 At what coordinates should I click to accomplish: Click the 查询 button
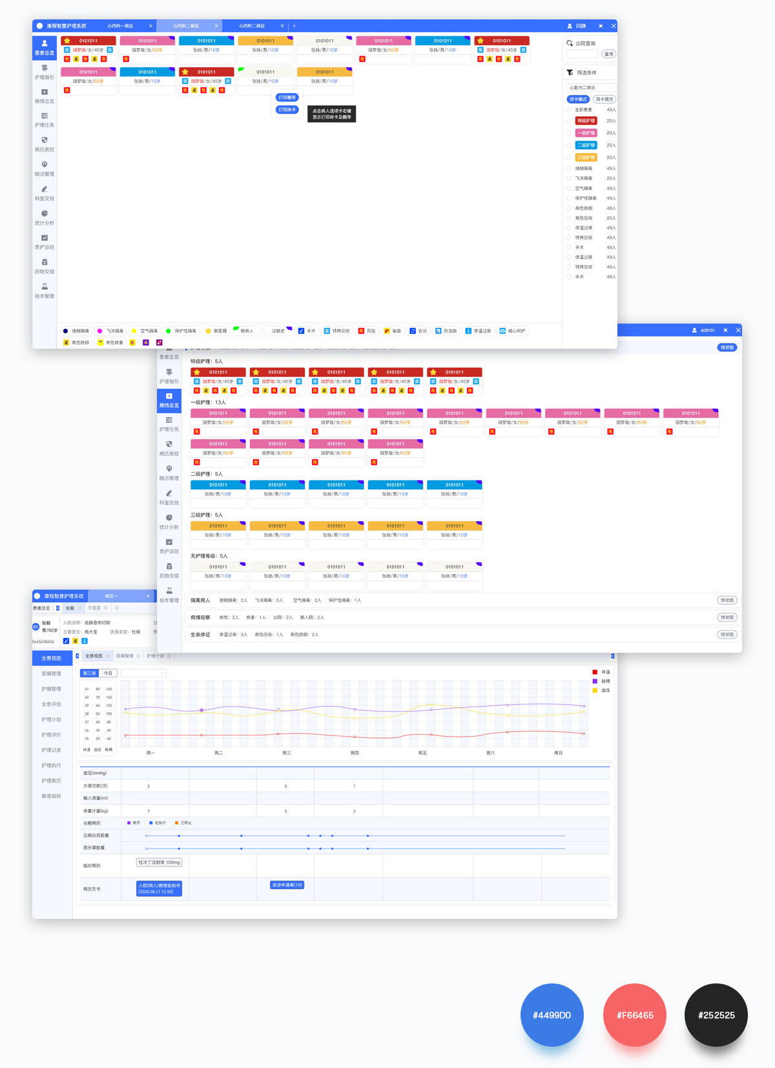608,54
